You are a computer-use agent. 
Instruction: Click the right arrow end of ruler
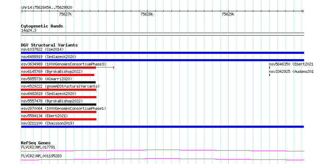[x=303, y=11]
